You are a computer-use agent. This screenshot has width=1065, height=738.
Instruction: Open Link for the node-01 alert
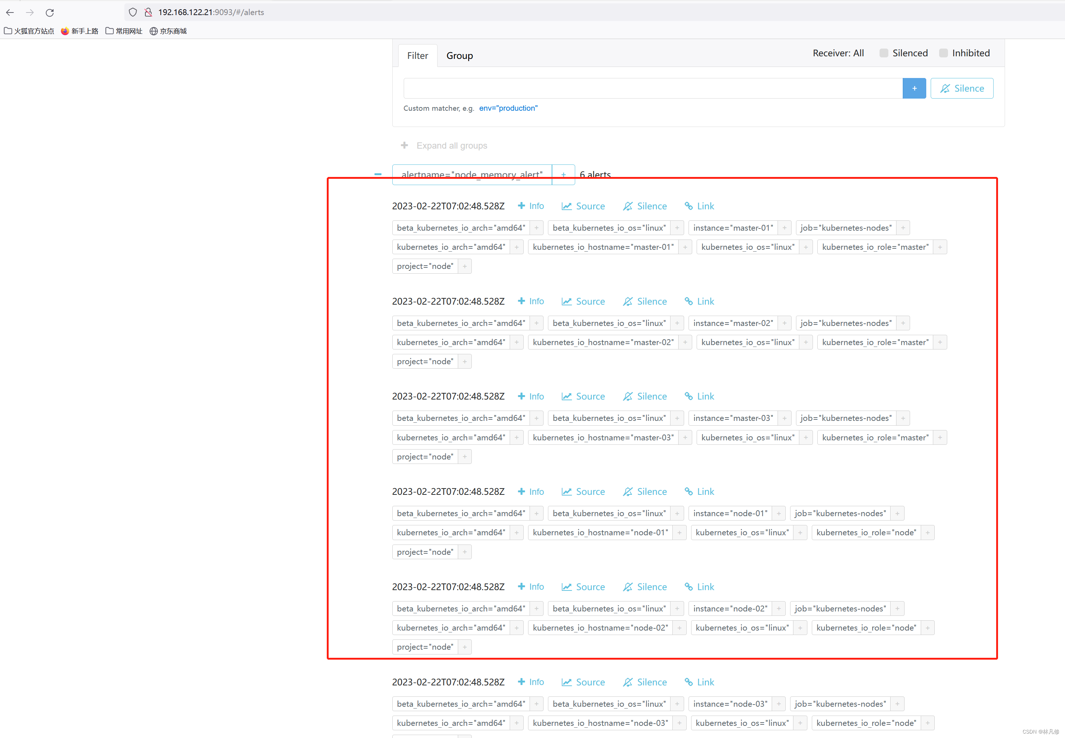point(699,492)
